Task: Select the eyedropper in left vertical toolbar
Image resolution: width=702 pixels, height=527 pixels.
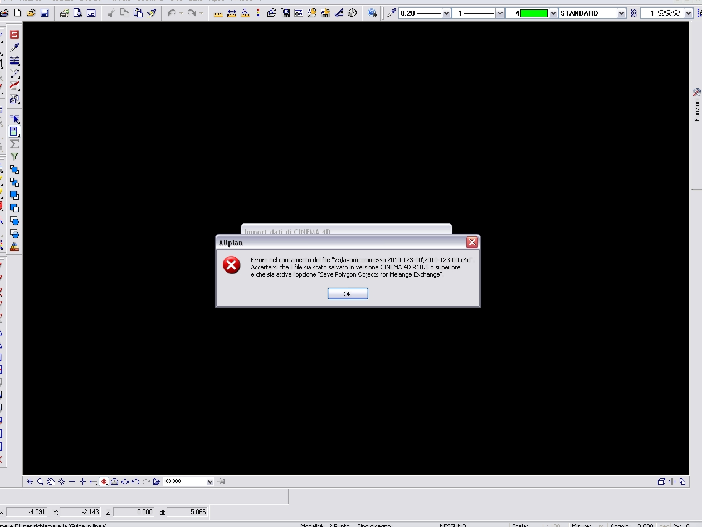Action: click(x=14, y=48)
